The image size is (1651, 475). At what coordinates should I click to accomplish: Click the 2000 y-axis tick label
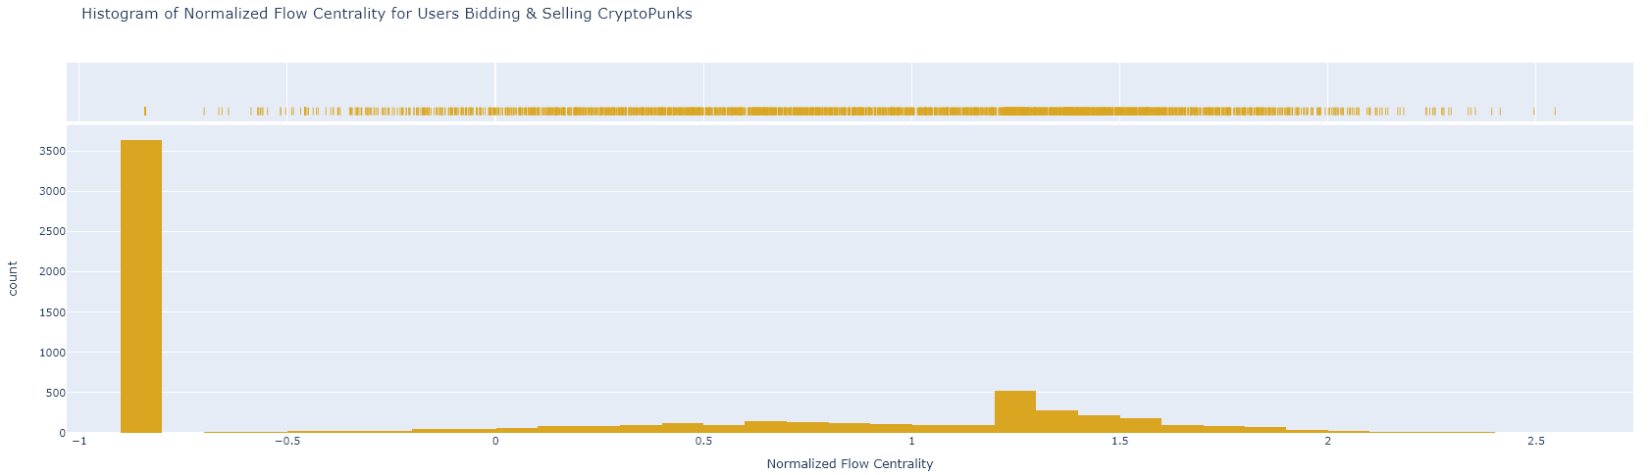coord(52,272)
